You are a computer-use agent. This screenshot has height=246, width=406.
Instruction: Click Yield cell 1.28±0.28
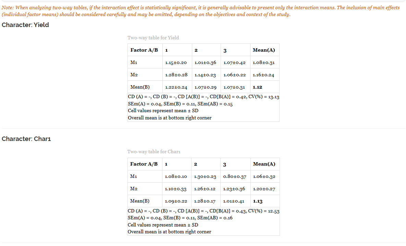point(176,75)
